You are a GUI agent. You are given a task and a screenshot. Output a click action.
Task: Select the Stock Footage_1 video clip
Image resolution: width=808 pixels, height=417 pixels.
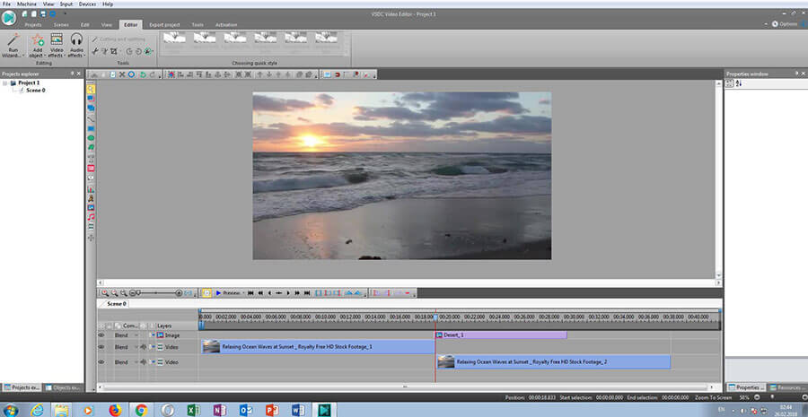pyautogui.click(x=318, y=347)
